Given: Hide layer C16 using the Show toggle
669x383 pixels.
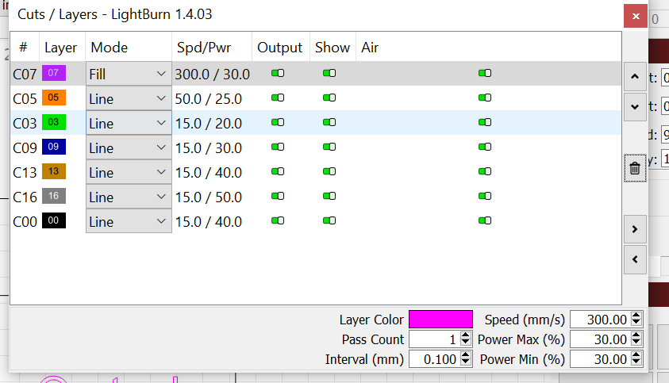Looking at the screenshot, I should click(329, 196).
